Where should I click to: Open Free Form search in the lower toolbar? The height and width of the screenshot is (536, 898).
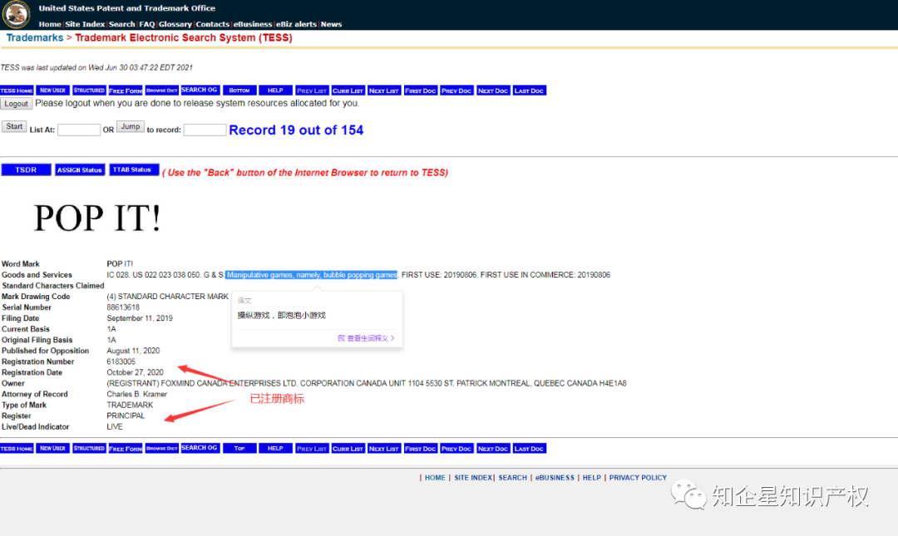[126, 449]
